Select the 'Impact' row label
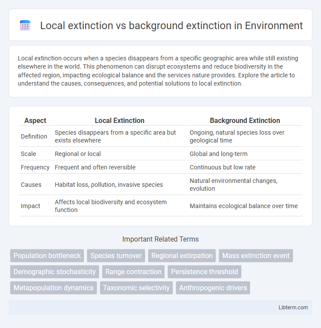This screenshot has width=321, height=328. [x=30, y=206]
